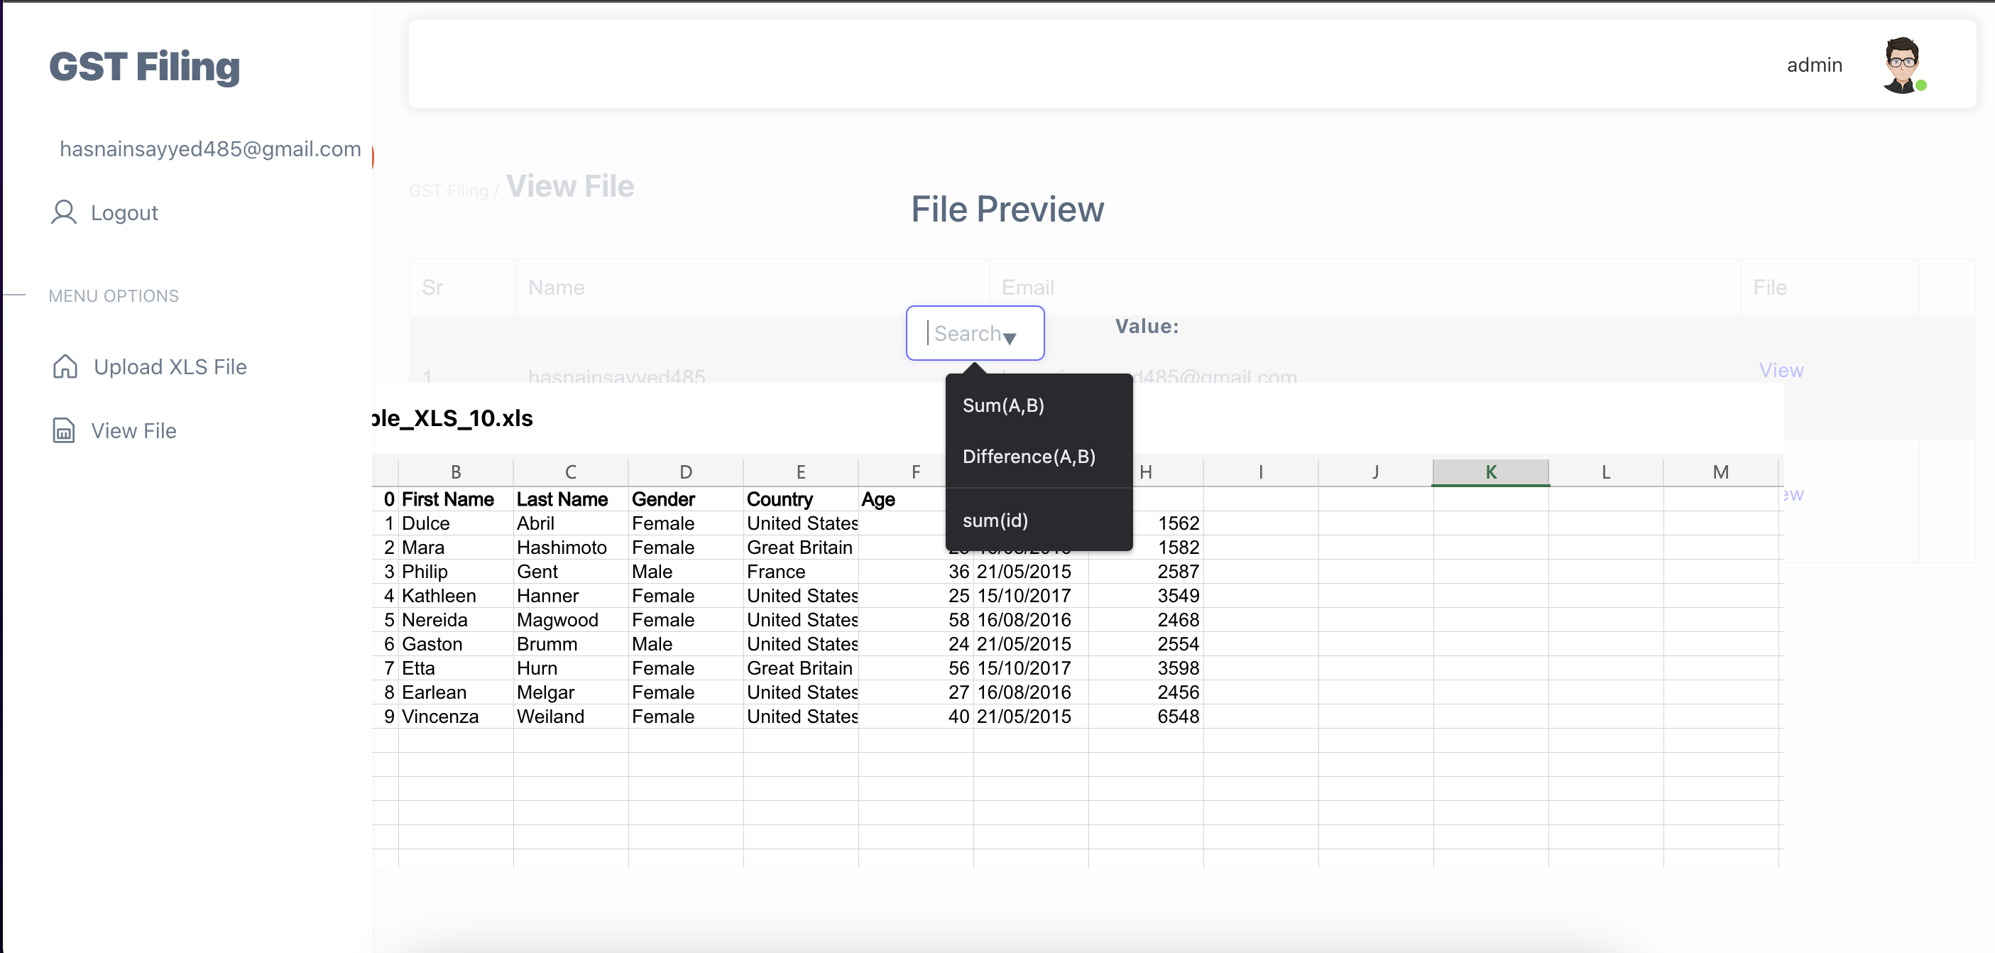This screenshot has height=953, width=1995.
Task: Pick the sum(id) option
Action: tap(995, 520)
